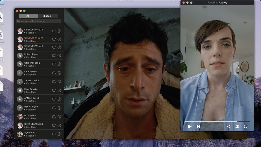Select the Bishop Hill name
Viewport: 261px width, 147px height.
(x=30, y=115)
